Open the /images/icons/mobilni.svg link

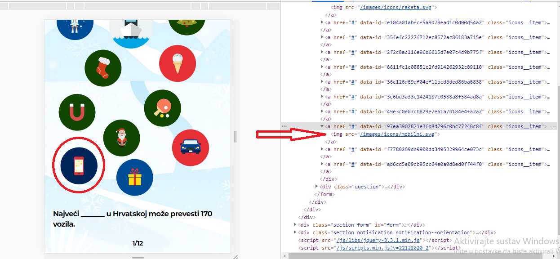[x=397, y=134]
